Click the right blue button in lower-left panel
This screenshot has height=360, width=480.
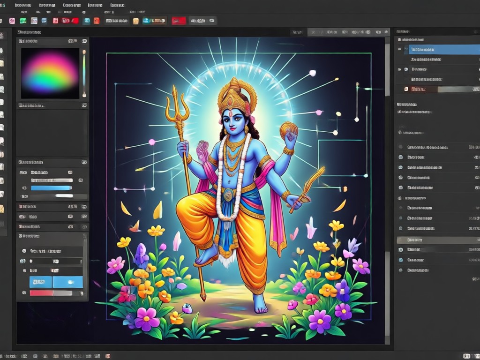(68, 282)
